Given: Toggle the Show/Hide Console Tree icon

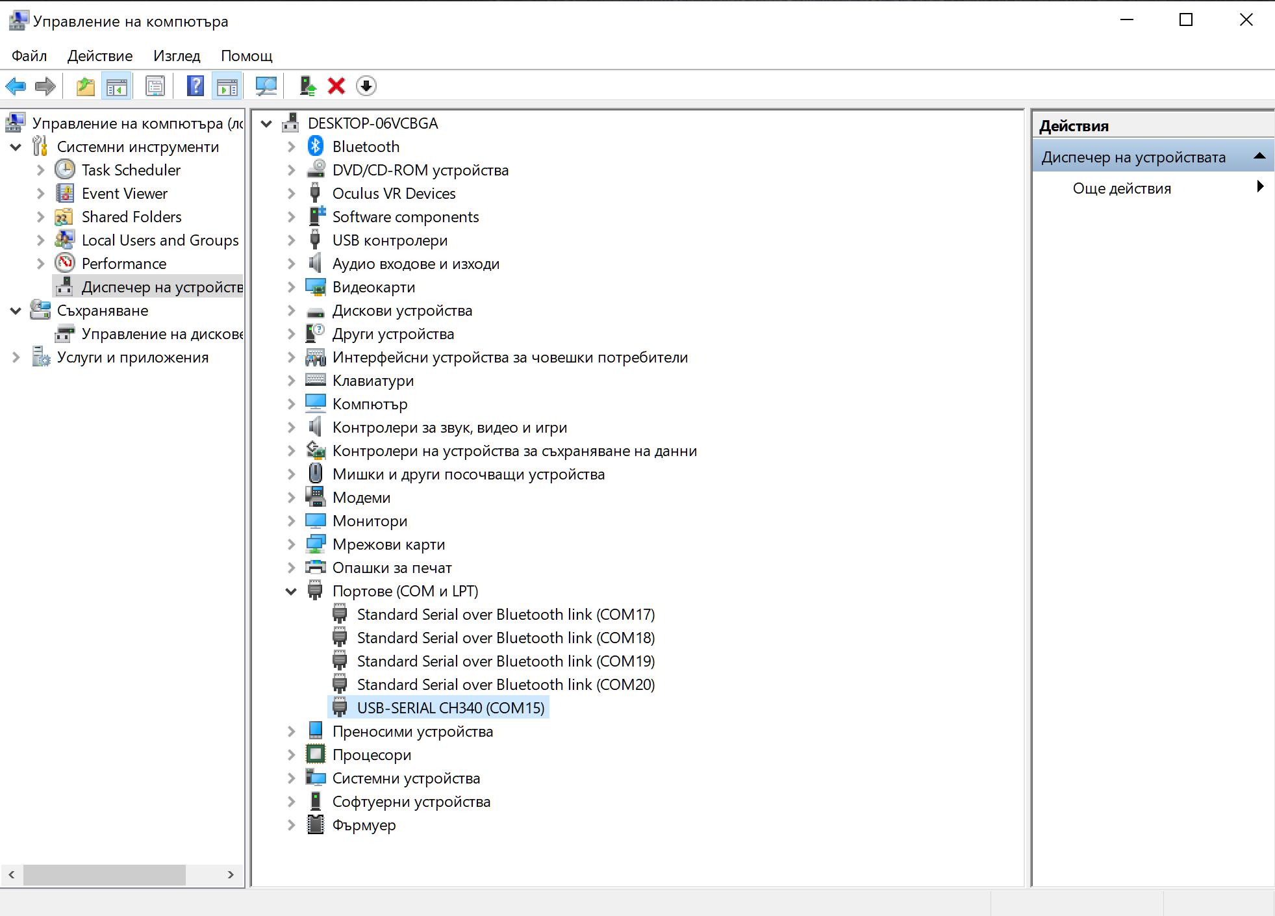Looking at the screenshot, I should (x=117, y=86).
